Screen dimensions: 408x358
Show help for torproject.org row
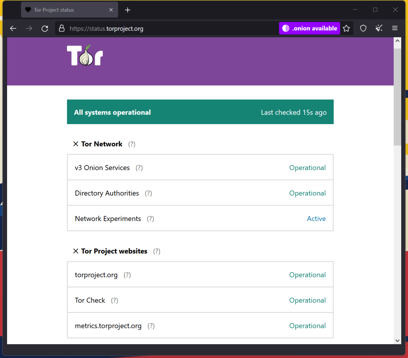point(127,275)
